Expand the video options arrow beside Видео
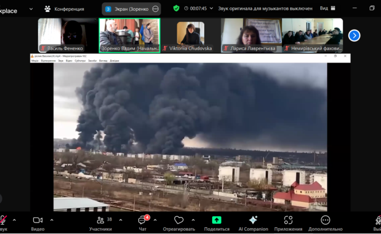Viewport: 381px width, 234px height. [x=52, y=220]
